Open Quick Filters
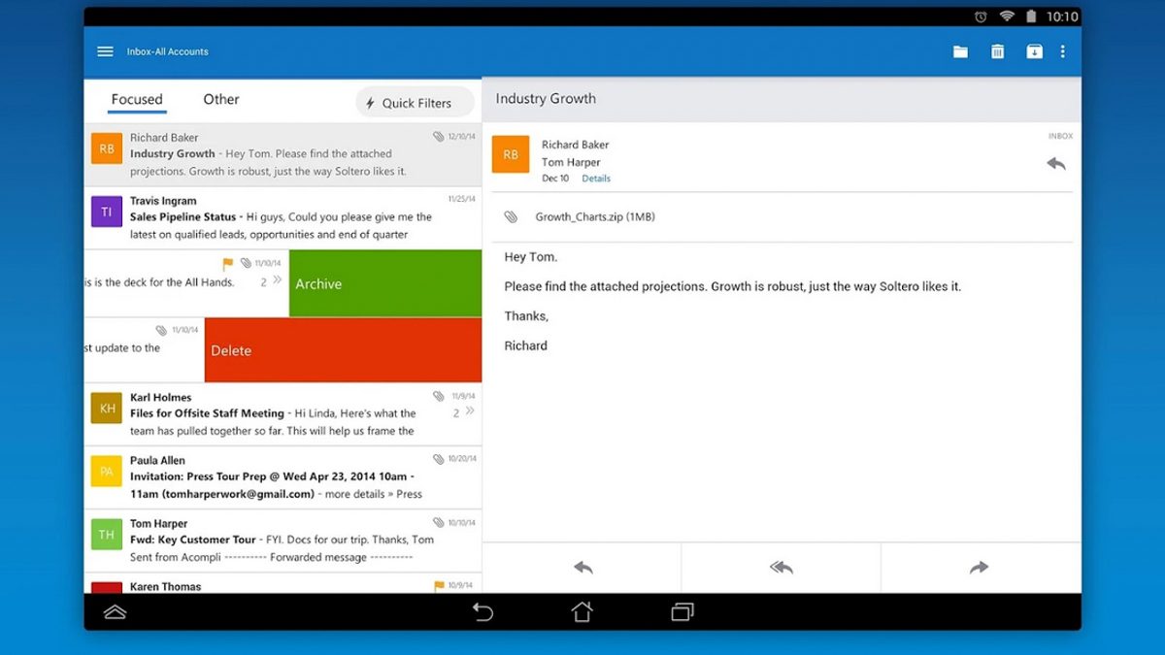This screenshot has width=1165, height=655. tap(415, 103)
